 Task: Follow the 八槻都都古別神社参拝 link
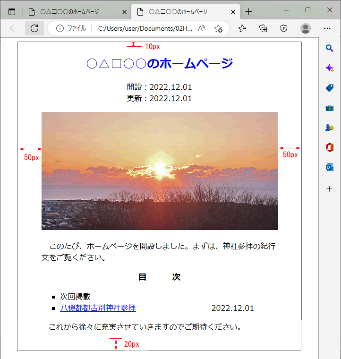pyautogui.click(x=98, y=308)
